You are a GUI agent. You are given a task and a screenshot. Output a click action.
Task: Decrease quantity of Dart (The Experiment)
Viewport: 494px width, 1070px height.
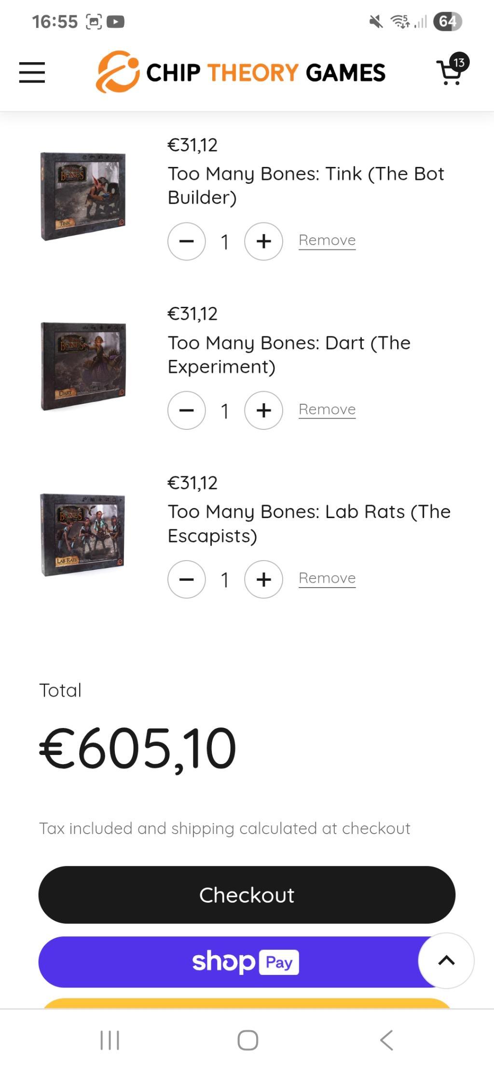point(187,411)
